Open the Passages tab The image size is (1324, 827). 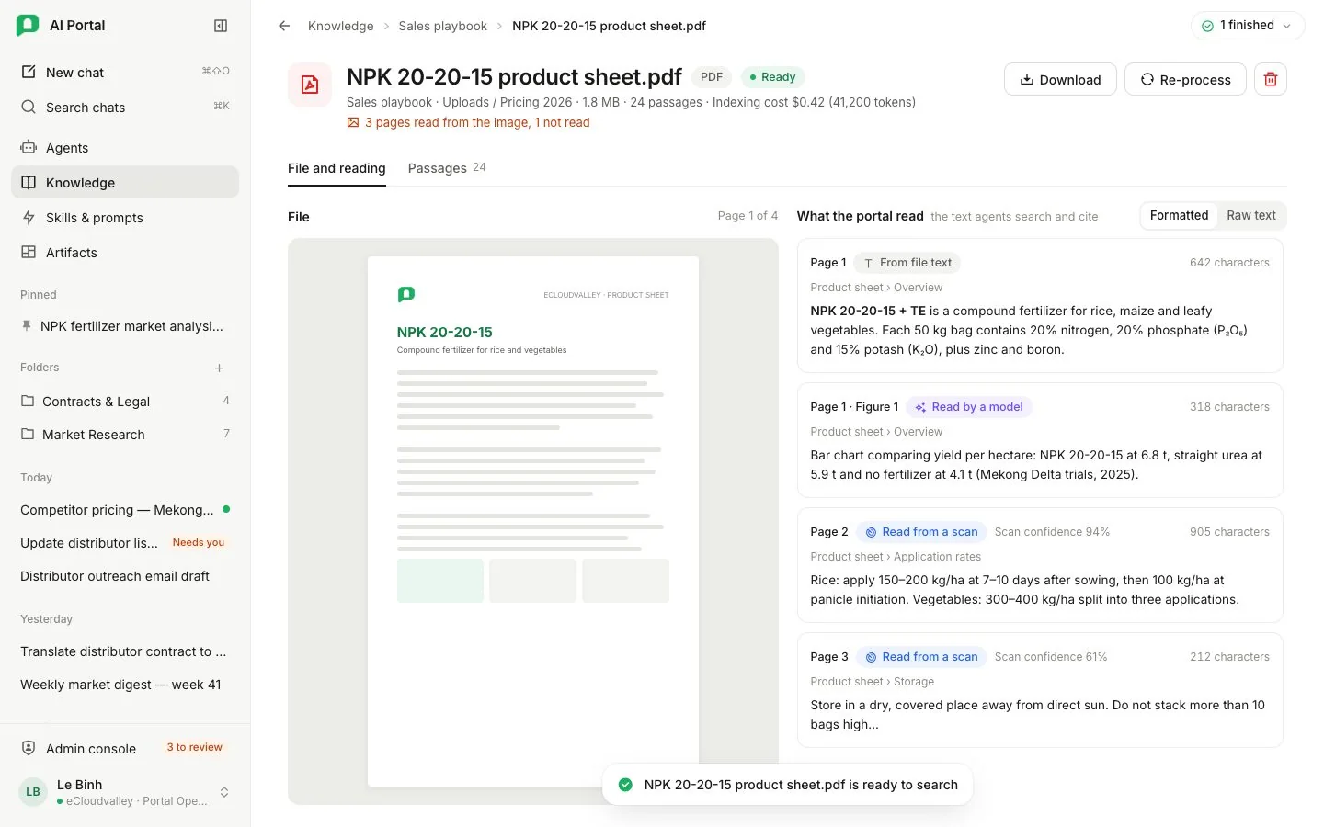pos(447,168)
